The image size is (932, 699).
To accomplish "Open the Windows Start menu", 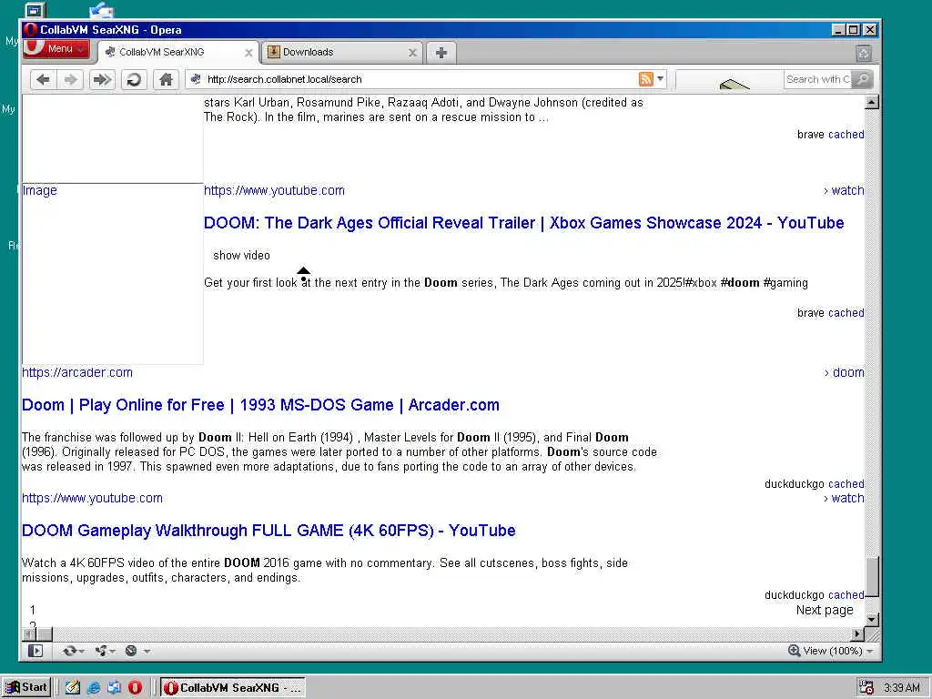I will [26, 688].
